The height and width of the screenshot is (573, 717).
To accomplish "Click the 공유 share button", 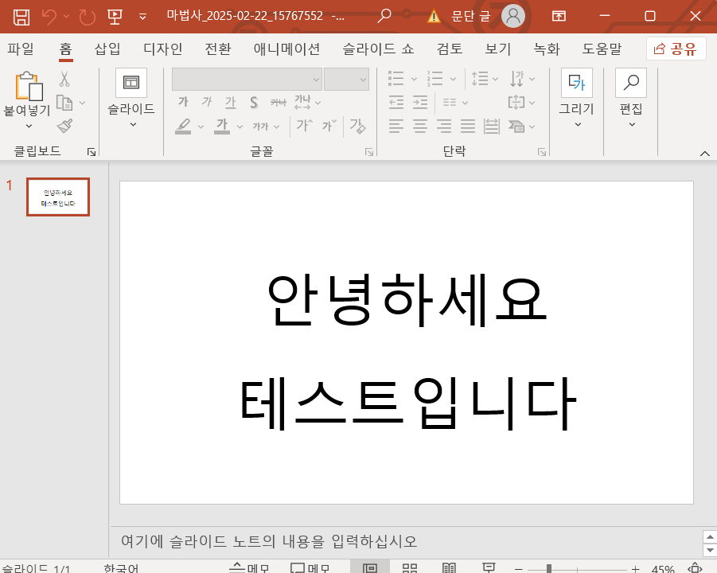I will pos(676,49).
